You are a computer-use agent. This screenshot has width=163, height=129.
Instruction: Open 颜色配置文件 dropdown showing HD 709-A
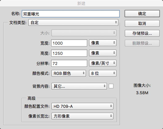coord(82,106)
